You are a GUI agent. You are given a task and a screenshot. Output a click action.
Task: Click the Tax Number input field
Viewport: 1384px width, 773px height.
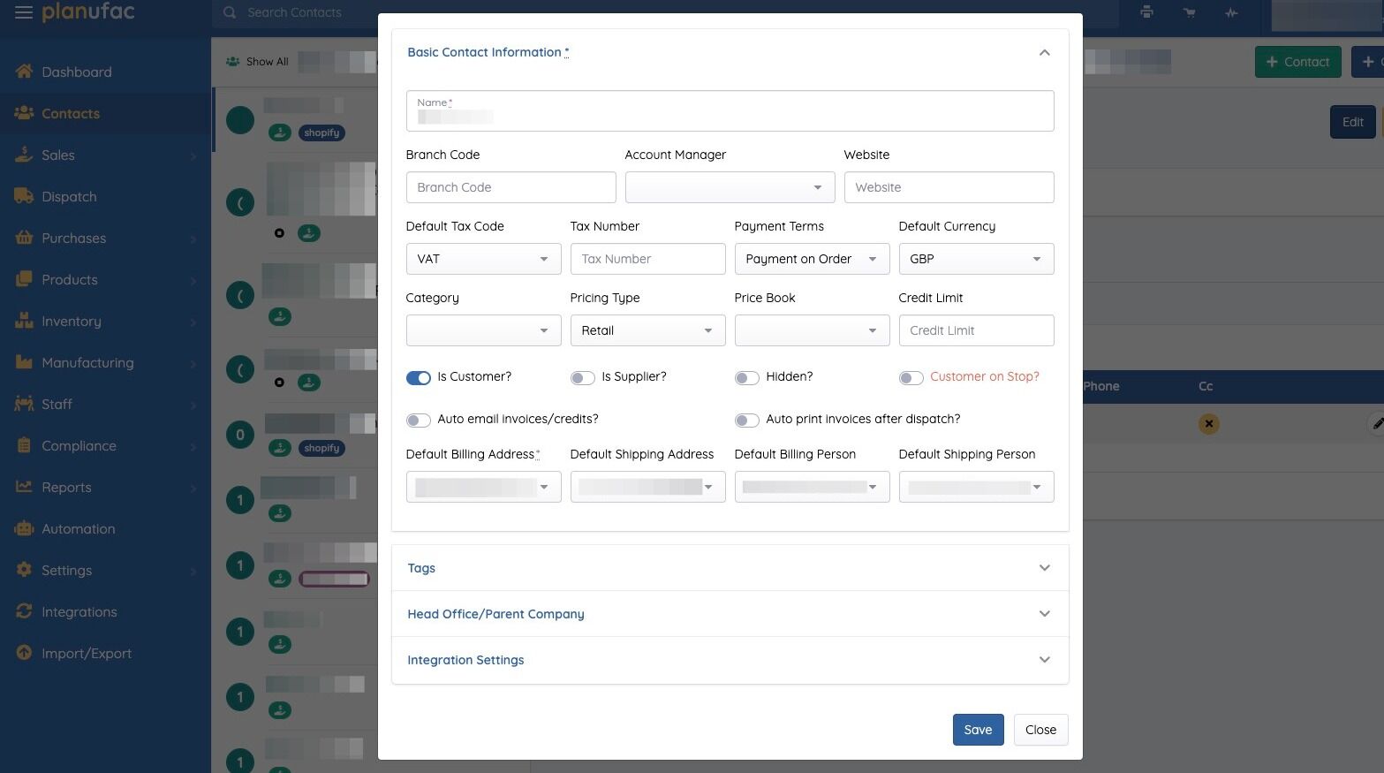pos(647,259)
